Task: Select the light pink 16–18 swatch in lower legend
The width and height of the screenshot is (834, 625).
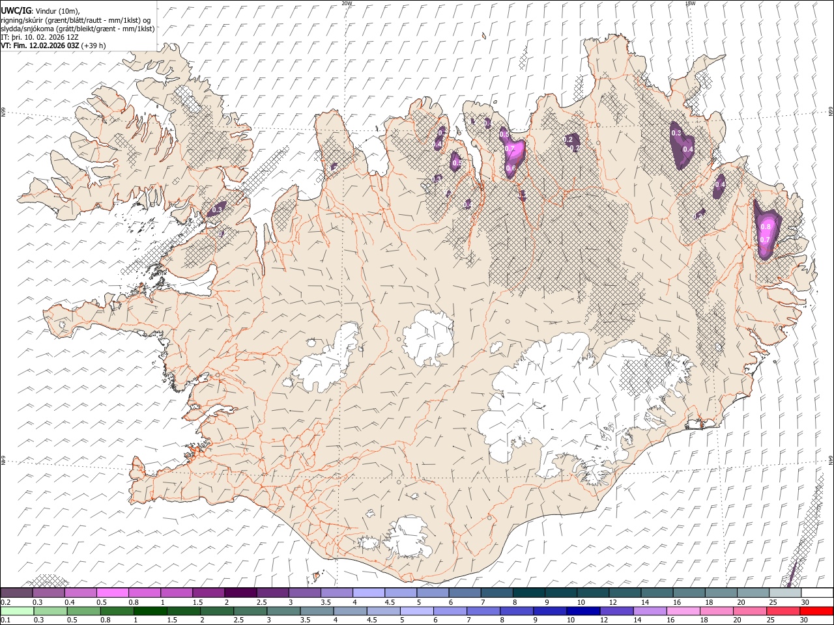Action: (x=683, y=611)
